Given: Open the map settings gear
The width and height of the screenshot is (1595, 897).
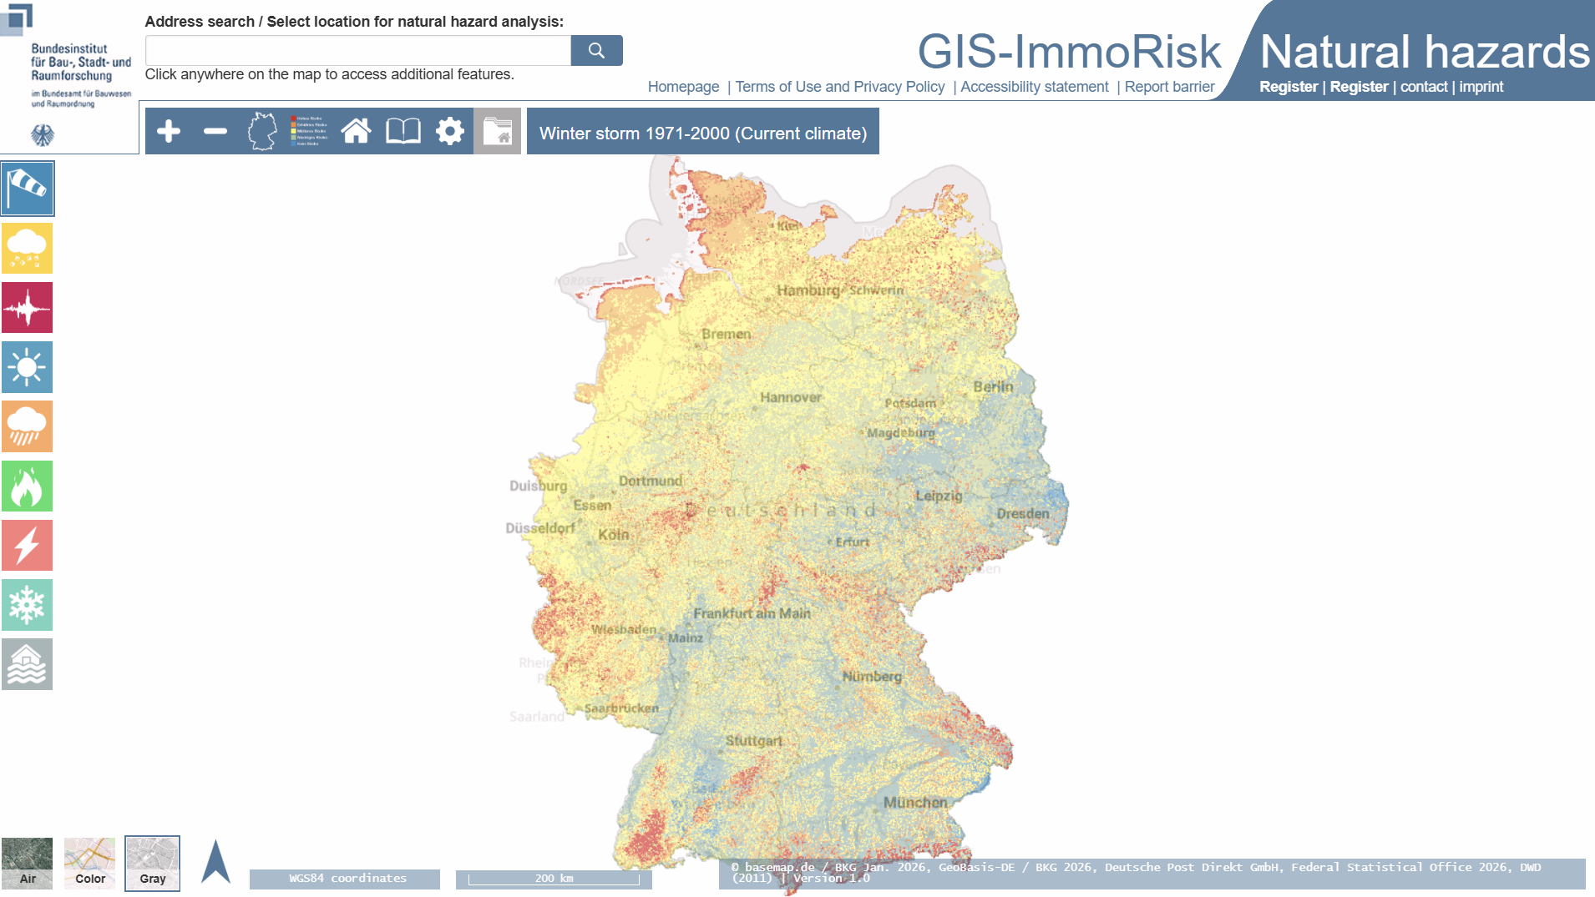Looking at the screenshot, I should coord(449,131).
